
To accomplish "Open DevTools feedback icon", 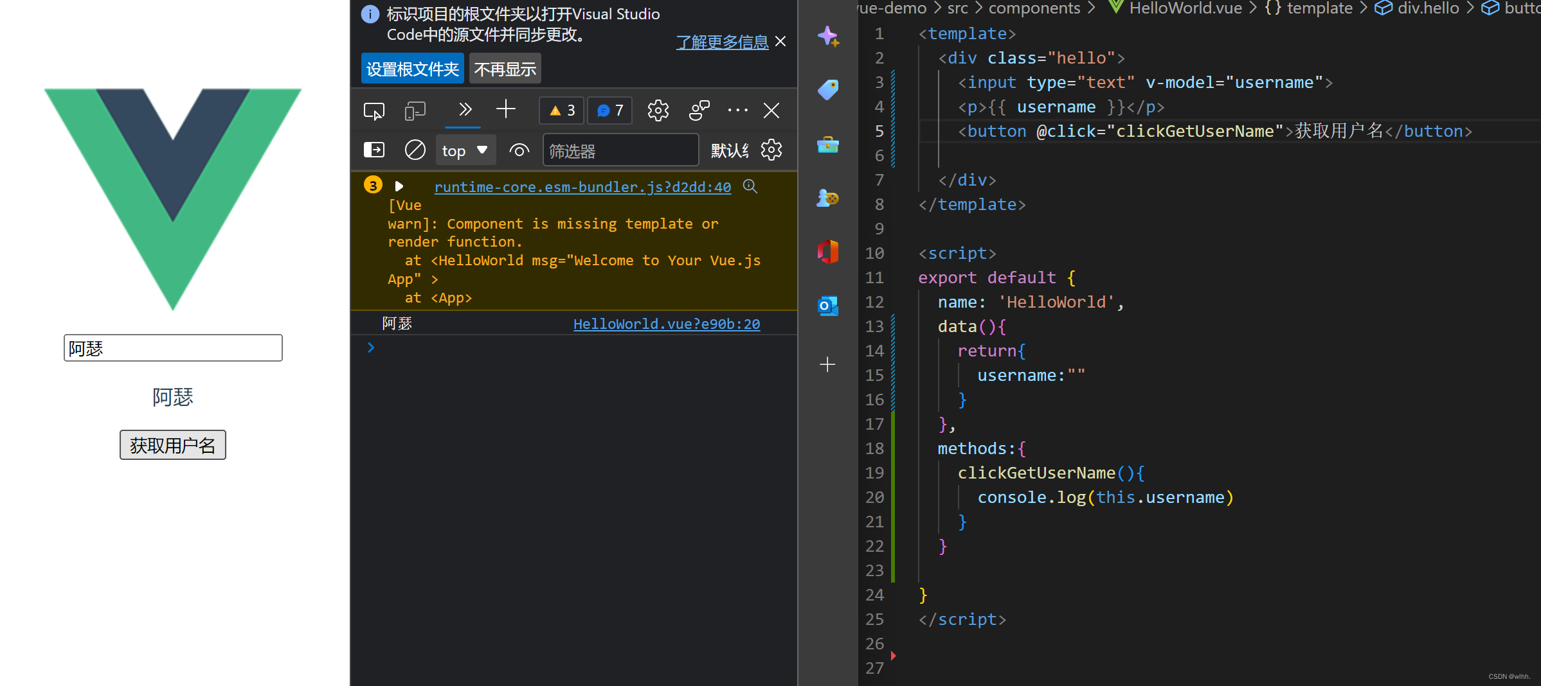I will click(x=699, y=110).
